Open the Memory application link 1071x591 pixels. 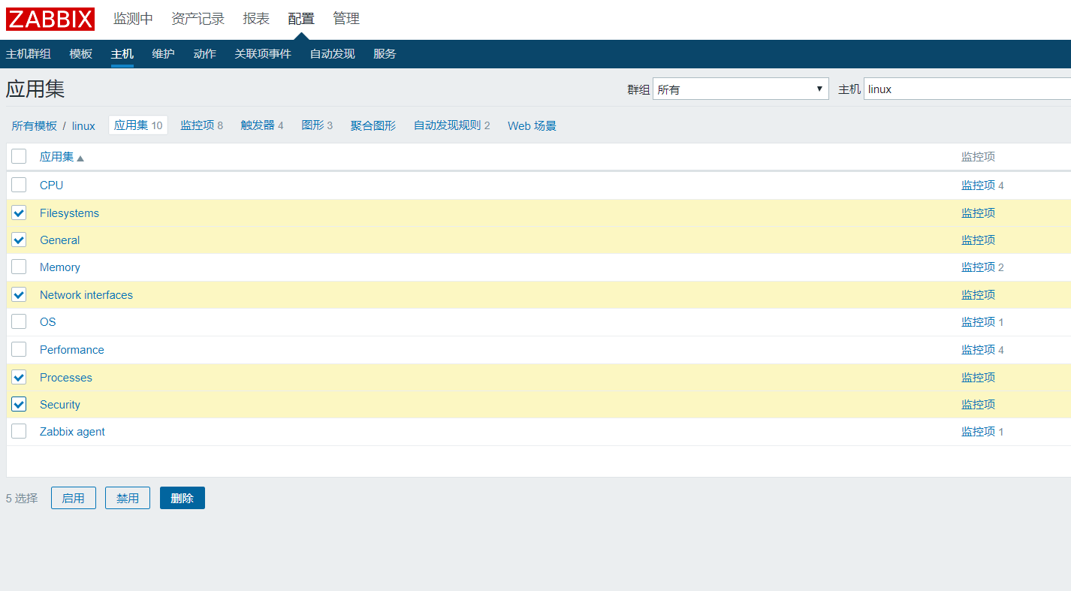point(59,267)
